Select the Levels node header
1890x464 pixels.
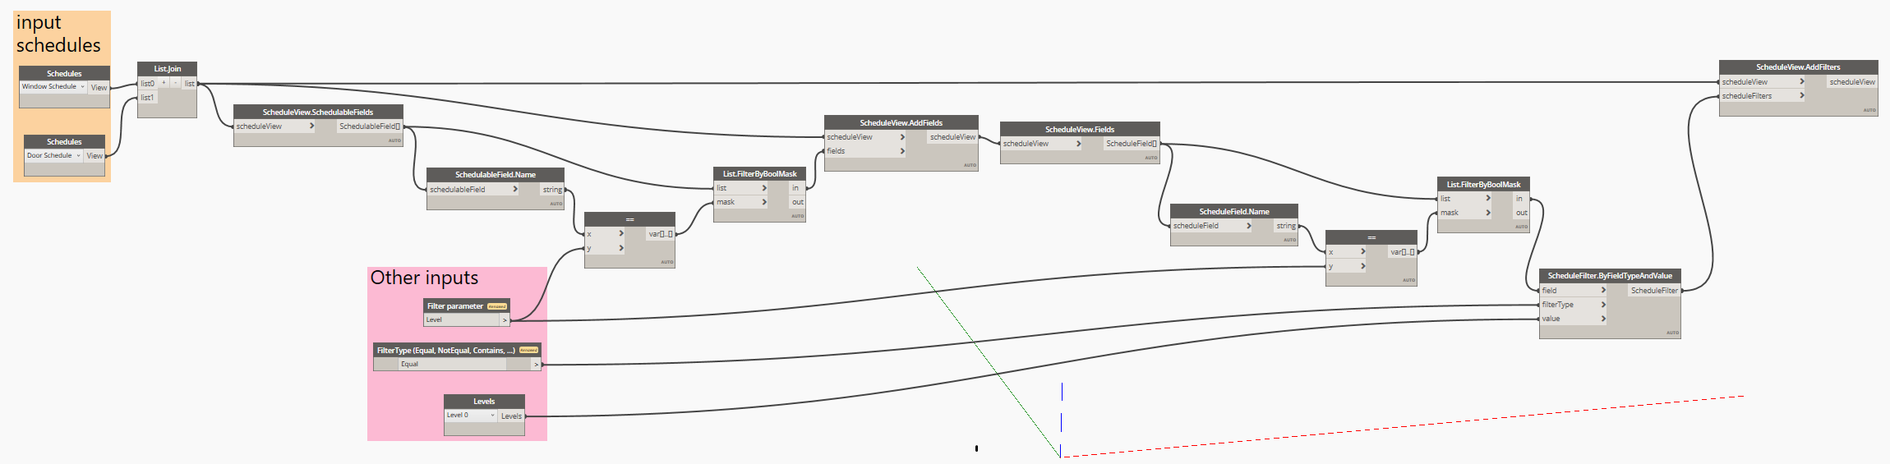point(484,402)
